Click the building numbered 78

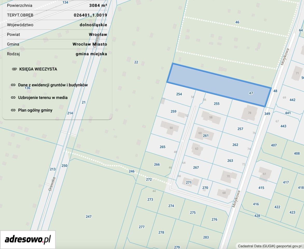(x=250, y=113)
